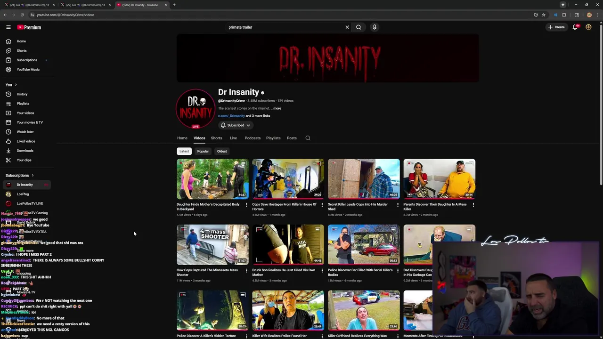603x339 pixels.
Task: Click the Create button
Action: (x=556, y=27)
